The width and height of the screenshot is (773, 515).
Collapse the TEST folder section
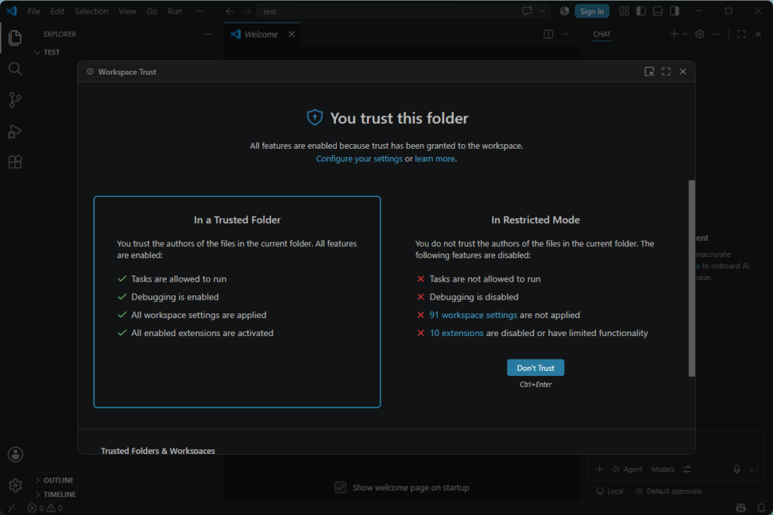[x=127, y=52]
